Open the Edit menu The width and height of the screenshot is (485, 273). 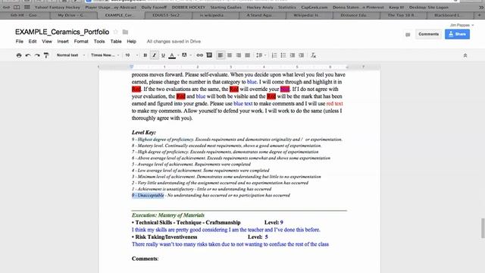(33, 42)
